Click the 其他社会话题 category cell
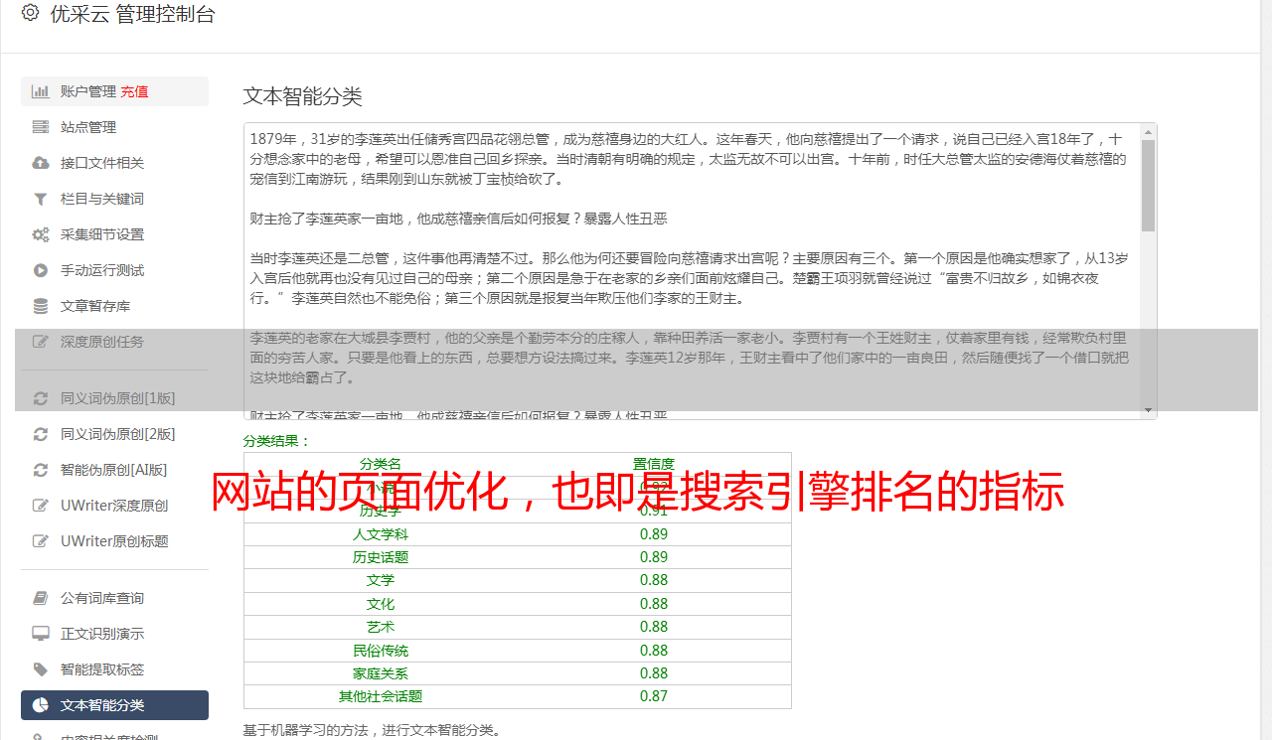 381,696
